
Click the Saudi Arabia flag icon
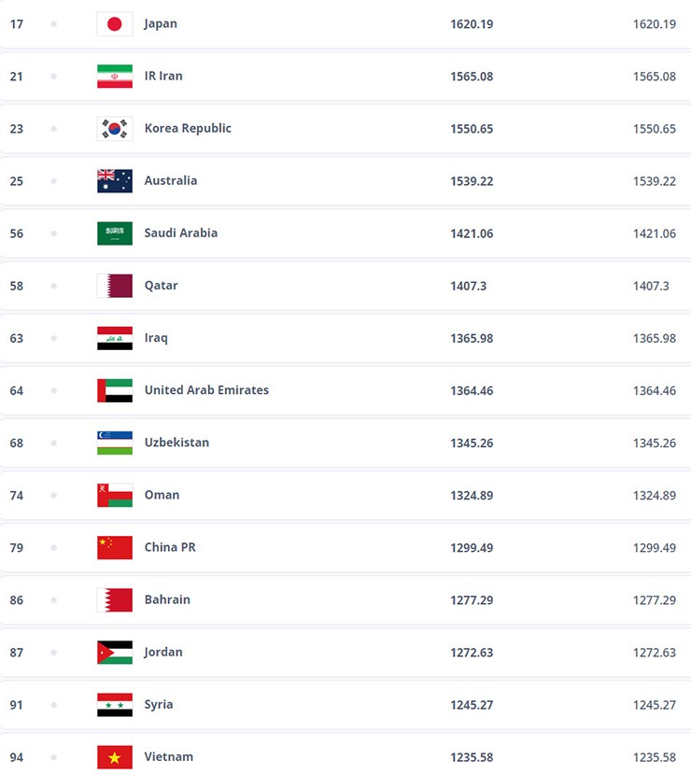tap(115, 233)
